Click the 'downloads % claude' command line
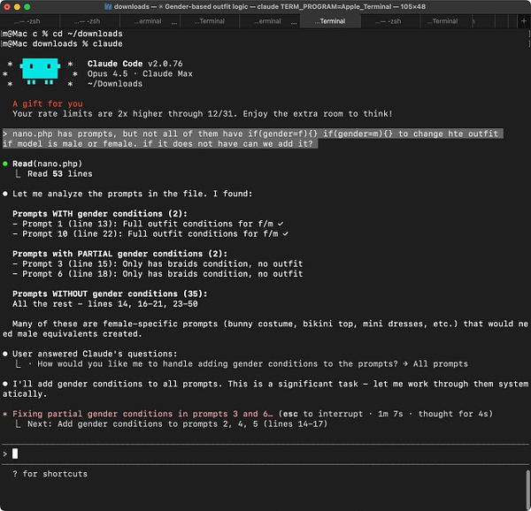Image resolution: width=531 pixels, height=511 pixels. click(63, 44)
